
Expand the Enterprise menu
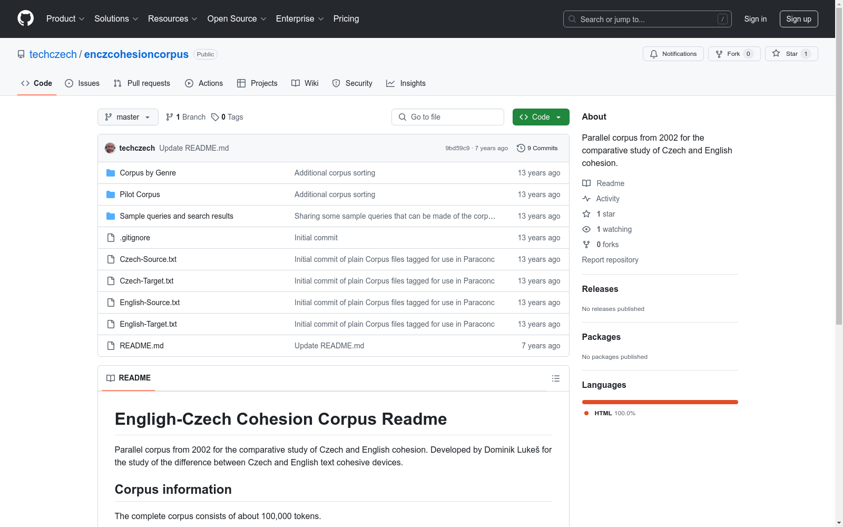pos(300,19)
